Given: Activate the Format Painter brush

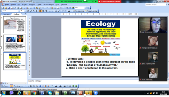Looking at the screenshot, I should (x=40, y=8).
